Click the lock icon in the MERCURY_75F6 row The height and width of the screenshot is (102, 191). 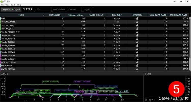137,62
